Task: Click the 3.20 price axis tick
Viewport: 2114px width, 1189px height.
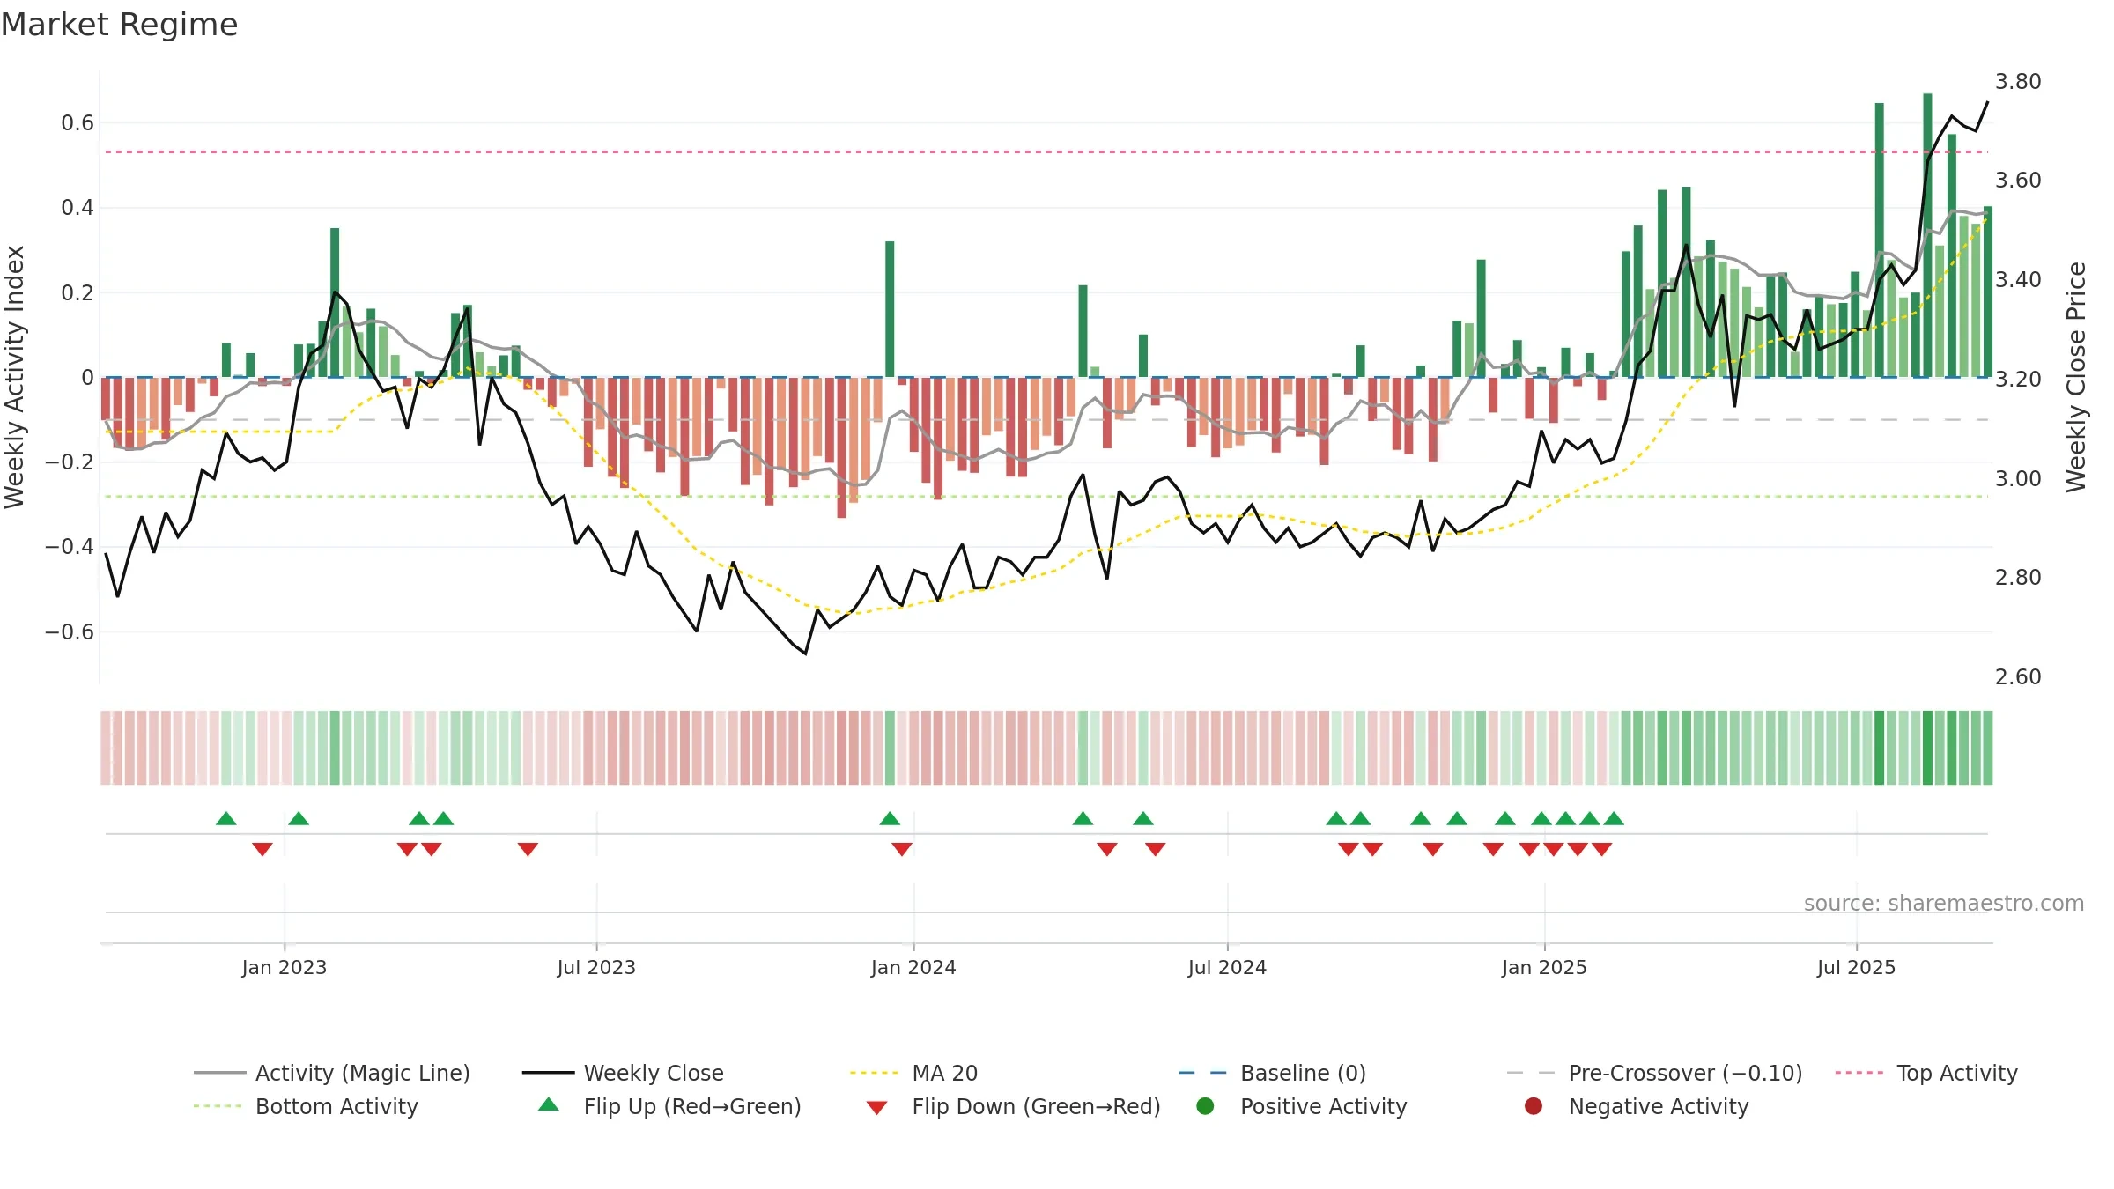Action: click(2018, 380)
